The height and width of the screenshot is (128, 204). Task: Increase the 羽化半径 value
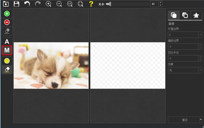200,57
